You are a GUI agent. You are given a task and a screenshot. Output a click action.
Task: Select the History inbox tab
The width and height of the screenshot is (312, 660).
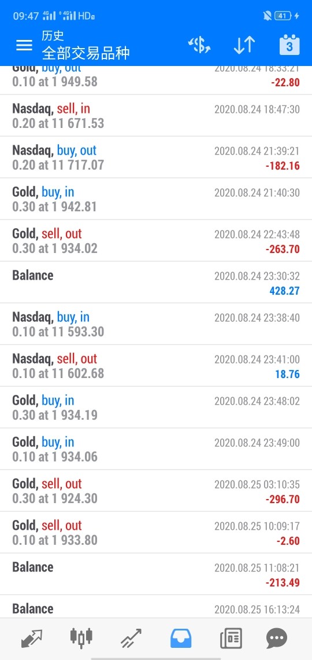181,638
